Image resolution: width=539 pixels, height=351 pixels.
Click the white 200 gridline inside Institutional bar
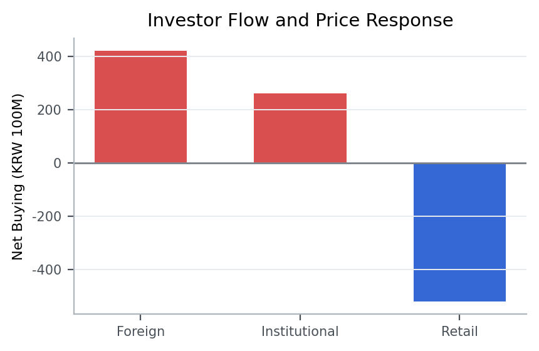pyautogui.click(x=300, y=110)
